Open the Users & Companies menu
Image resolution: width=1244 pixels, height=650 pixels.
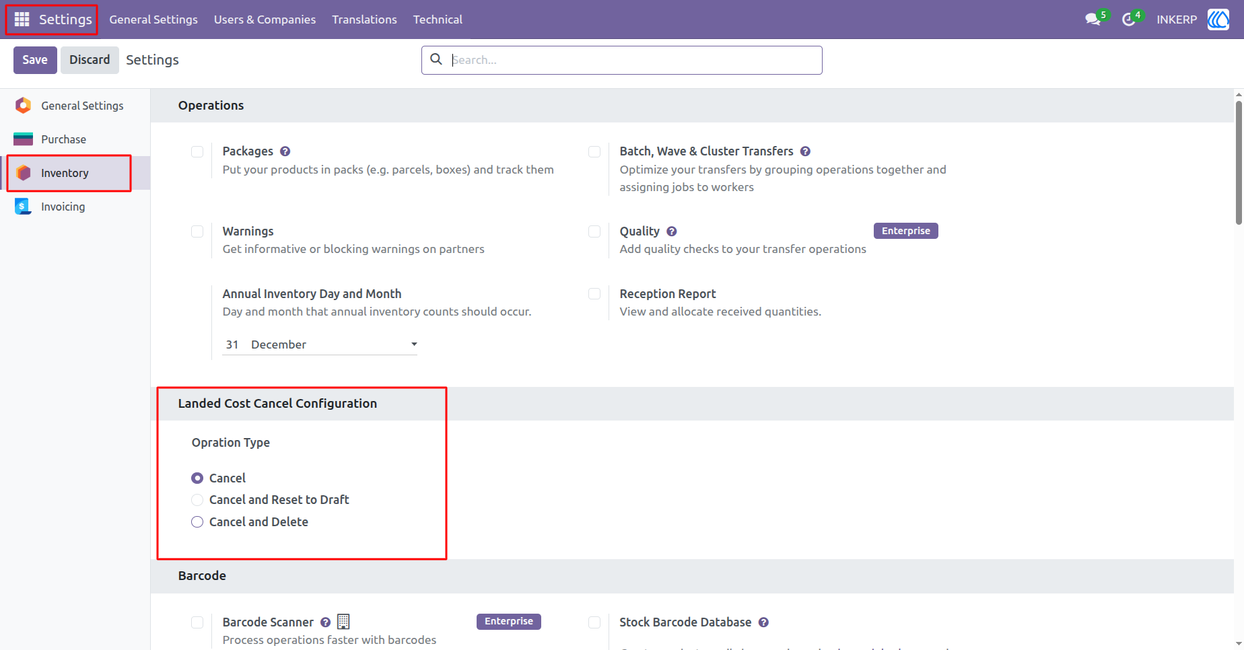[265, 20]
